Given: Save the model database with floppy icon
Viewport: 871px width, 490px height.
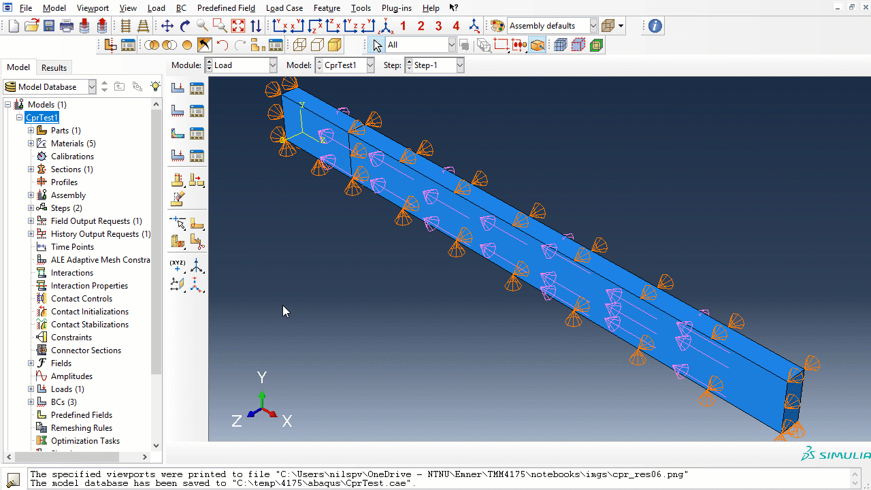Looking at the screenshot, I should 49,26.
